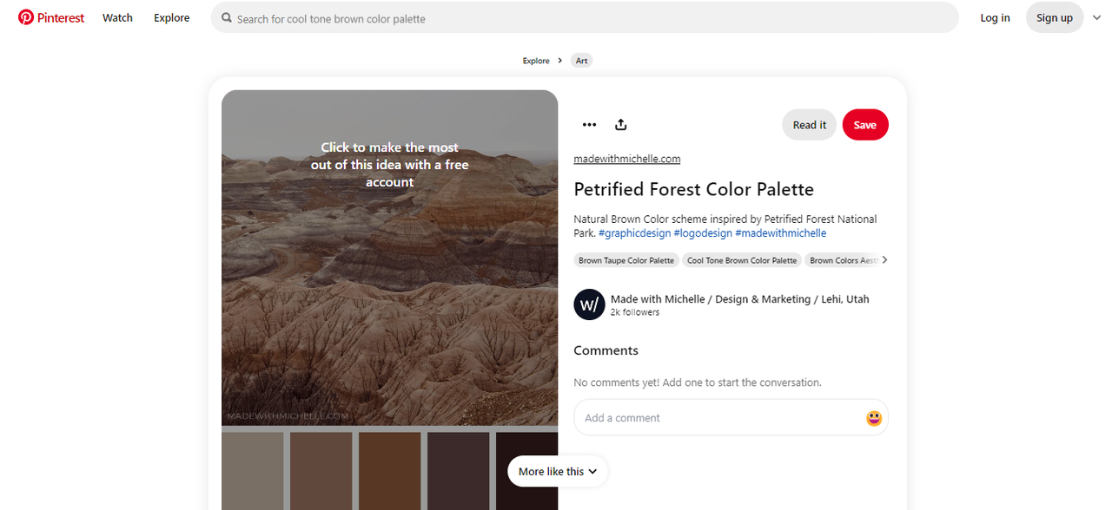The image size is (1112, 510).
Task: Open the Explore section
Action: (x=172, y=17)
